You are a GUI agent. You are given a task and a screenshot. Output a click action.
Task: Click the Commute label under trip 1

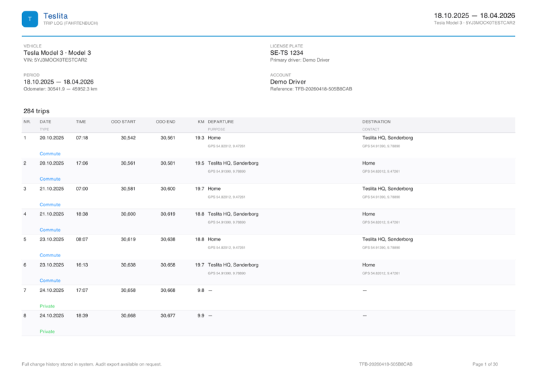click(50, 154)
